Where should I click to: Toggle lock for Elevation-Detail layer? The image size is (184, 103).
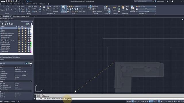(x=26, y=50)
